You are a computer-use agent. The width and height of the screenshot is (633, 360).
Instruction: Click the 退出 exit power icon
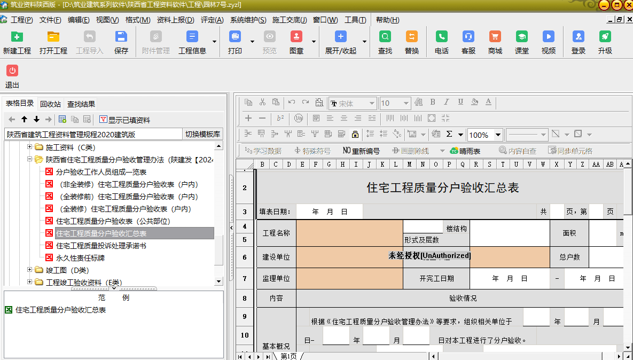12,71
